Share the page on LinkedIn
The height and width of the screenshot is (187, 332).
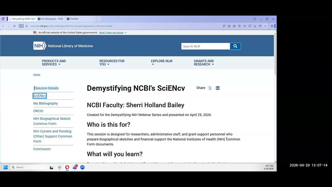tap(218, 88)
